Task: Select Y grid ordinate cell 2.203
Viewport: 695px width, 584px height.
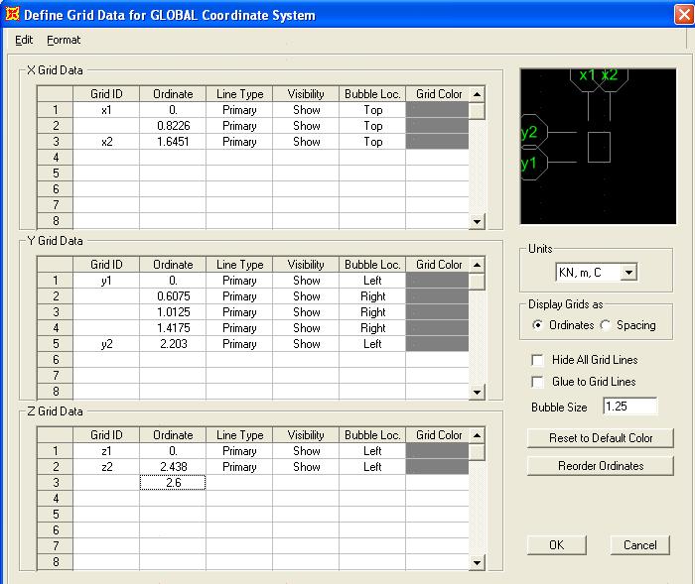Action: pos(173,344)
